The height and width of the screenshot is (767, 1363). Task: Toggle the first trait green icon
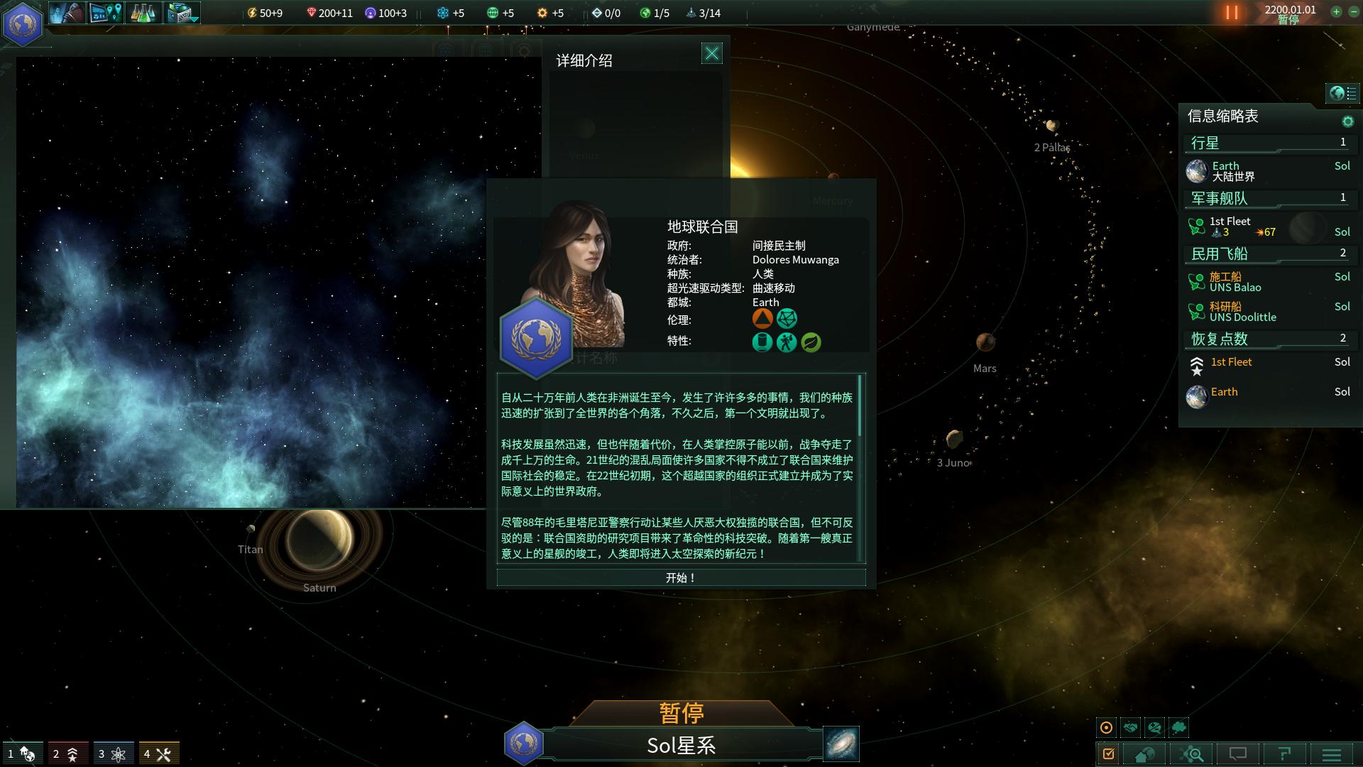click(763, 342)
